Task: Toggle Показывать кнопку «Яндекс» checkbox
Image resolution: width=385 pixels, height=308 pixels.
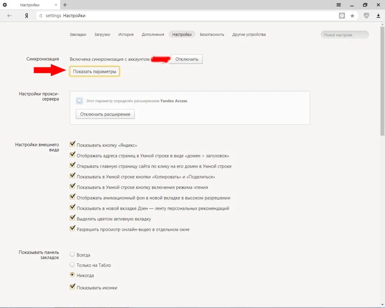Action: [x=72, y=144]
